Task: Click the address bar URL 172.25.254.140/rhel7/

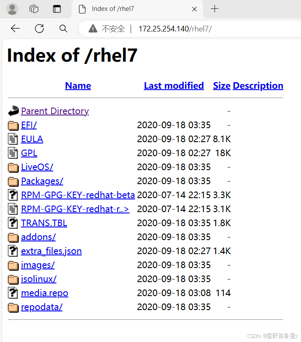Action: tap(175, 29)
